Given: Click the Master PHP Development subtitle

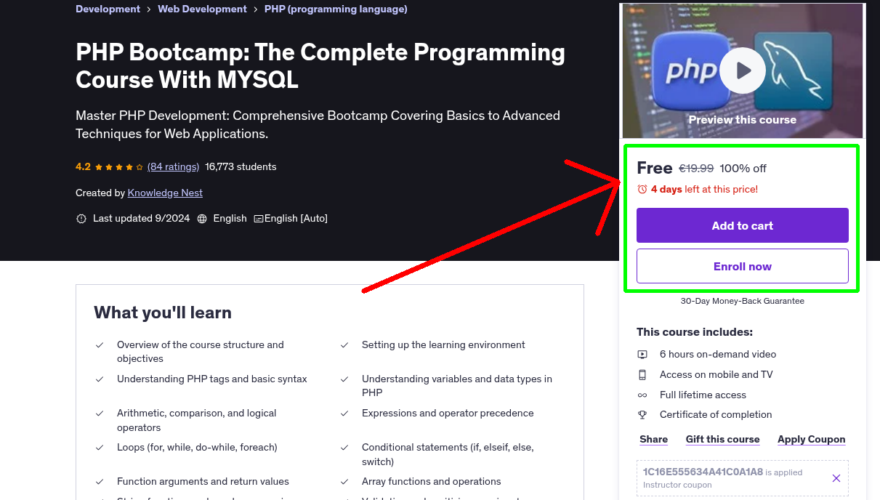Looking at the screenshot, I should point(318,124).
